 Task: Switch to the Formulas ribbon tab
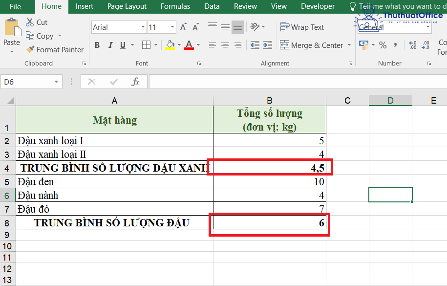175,6
